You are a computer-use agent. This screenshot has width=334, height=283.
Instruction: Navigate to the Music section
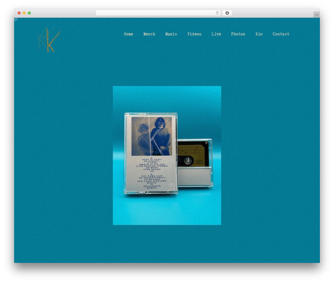point(171,34)
